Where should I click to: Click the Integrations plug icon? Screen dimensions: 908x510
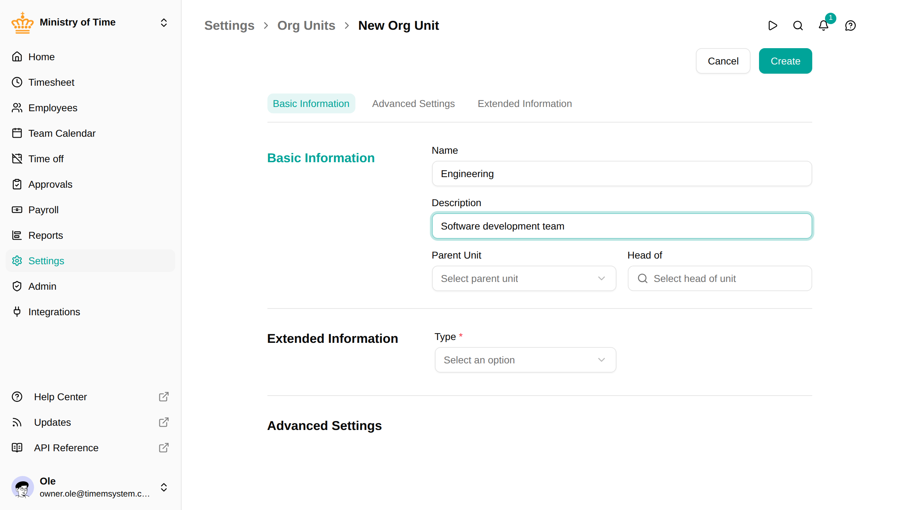tap(17, 312)
